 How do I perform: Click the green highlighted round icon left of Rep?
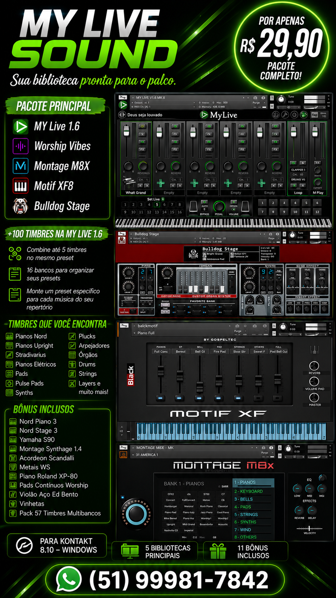pyautogui.click(x=304, y=115)
